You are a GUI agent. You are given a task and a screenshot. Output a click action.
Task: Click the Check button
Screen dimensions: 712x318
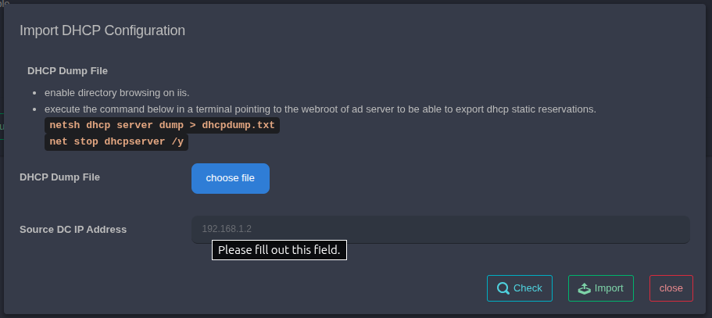pyautogui.click(x=520, y=288)
